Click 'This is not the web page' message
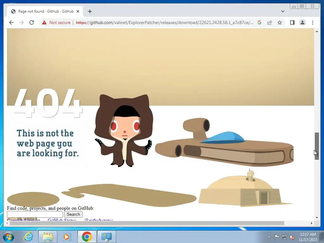The image size is (324, 243). 47,143
